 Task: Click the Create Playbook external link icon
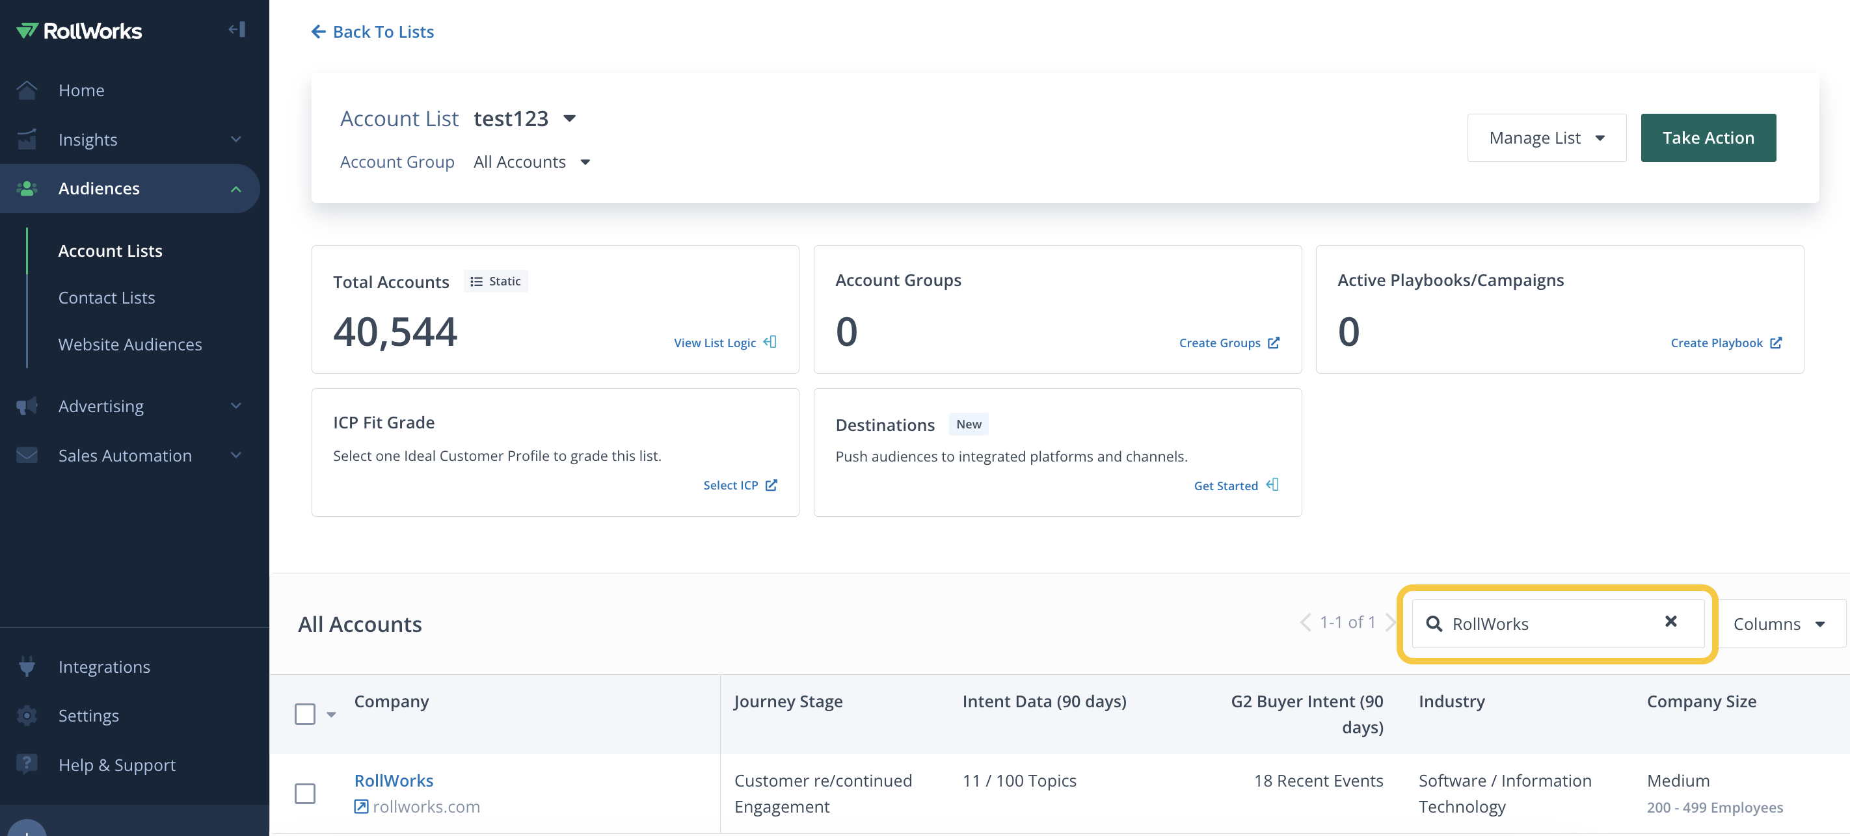[x=1775, y=343]
